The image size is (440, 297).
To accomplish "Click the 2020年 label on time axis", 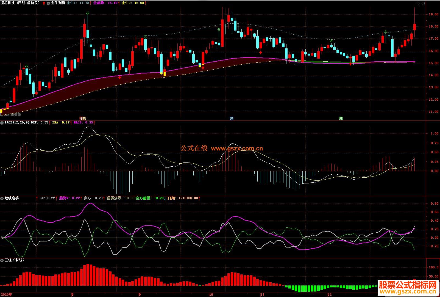I will (x=6, y=295).
